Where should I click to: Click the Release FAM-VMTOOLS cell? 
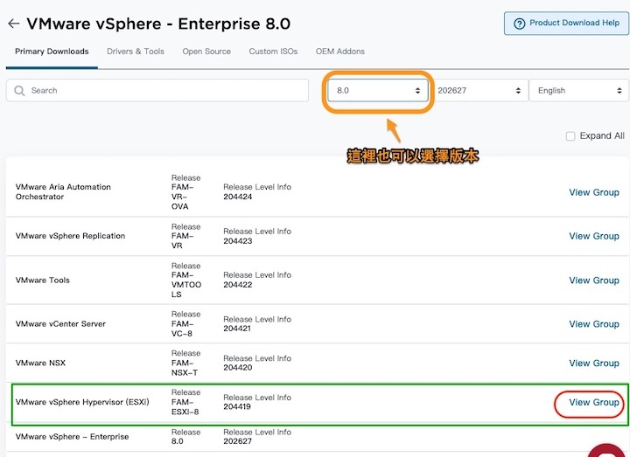[x=186, y=280]
